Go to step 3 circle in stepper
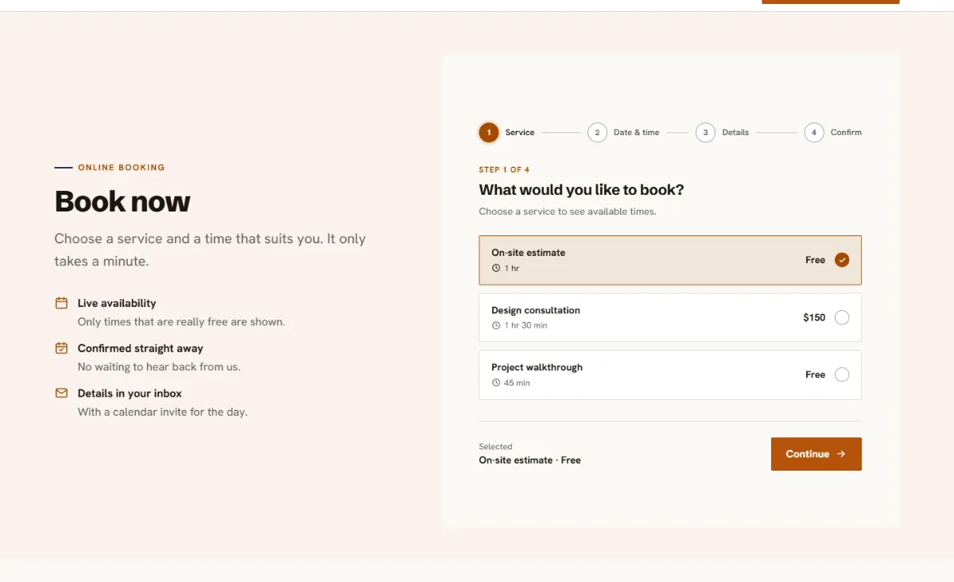The width and height of the screenshot is (954, 582). 705,132
